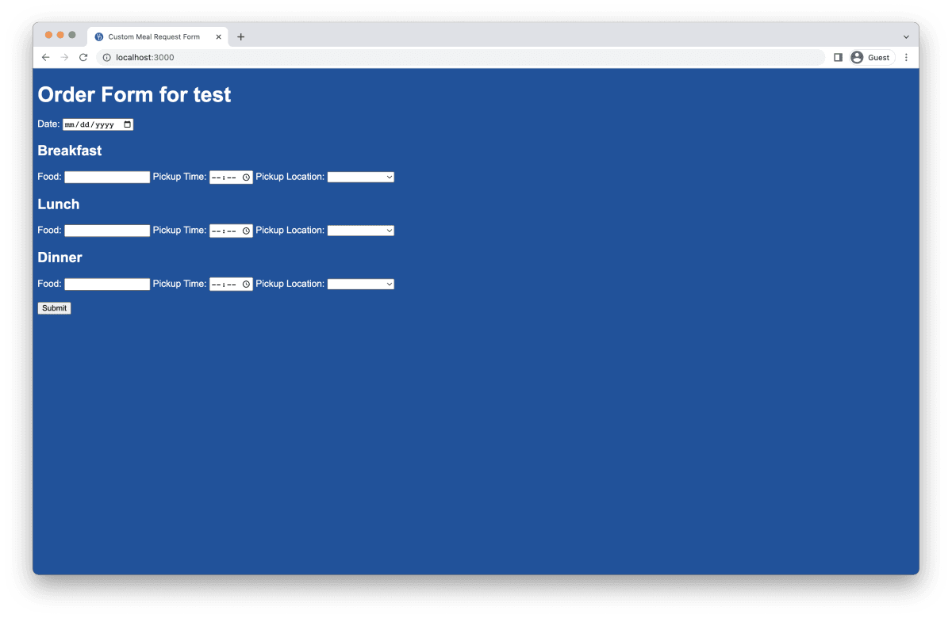
Task: Focus the Lunch Food input field
Action: [107, 231]
